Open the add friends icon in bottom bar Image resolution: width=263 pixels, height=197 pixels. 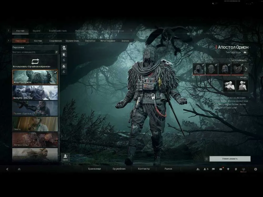pos(198,169)
